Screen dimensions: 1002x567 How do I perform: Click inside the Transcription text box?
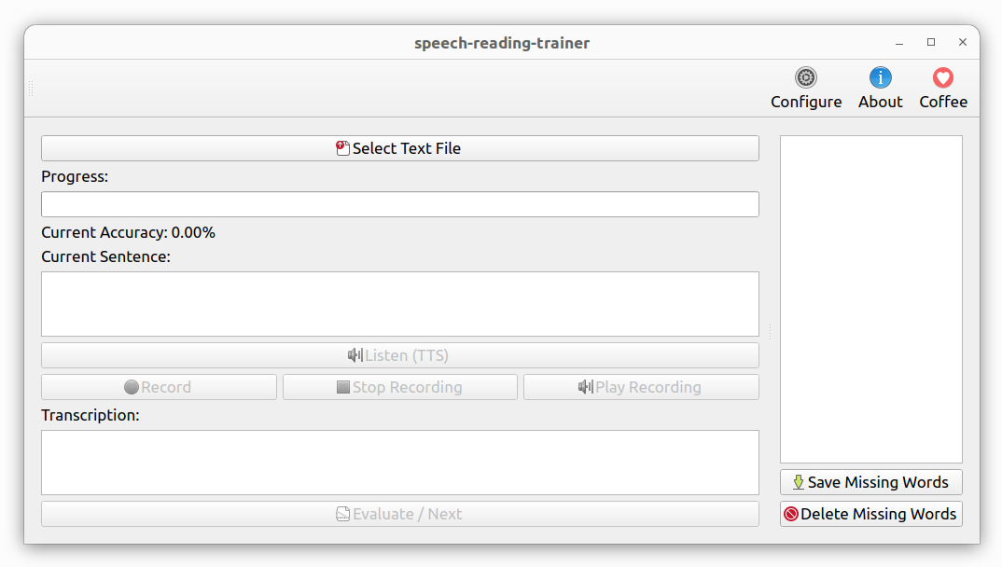(x=400, y=463)
